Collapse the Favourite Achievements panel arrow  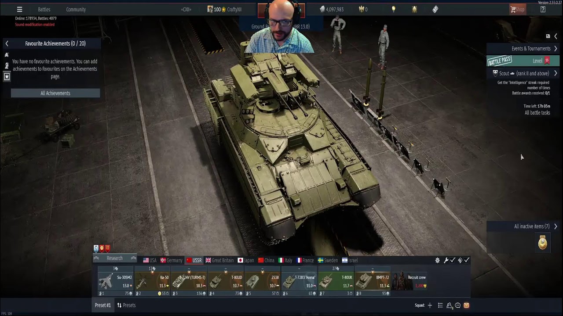pos(7,43)
